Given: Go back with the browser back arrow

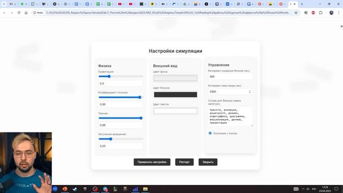Looking at the screenshot, I should pos(4,13).
